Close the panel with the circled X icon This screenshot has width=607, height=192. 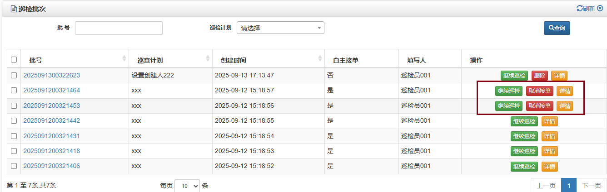(600, 9)
